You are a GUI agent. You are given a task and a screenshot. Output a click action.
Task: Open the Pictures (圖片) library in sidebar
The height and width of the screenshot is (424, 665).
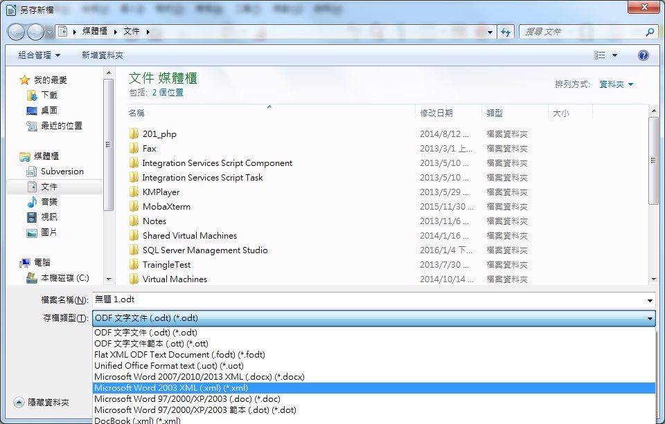coord(49,232)
